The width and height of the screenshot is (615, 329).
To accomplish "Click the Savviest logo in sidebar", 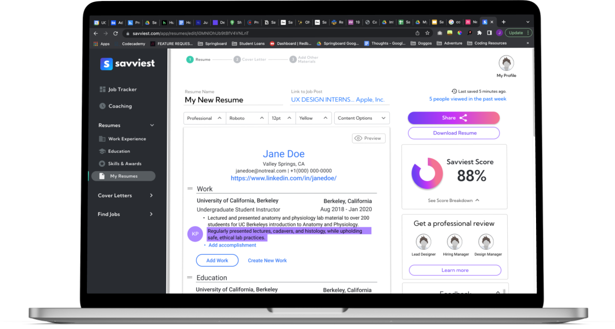I will 127,64.
